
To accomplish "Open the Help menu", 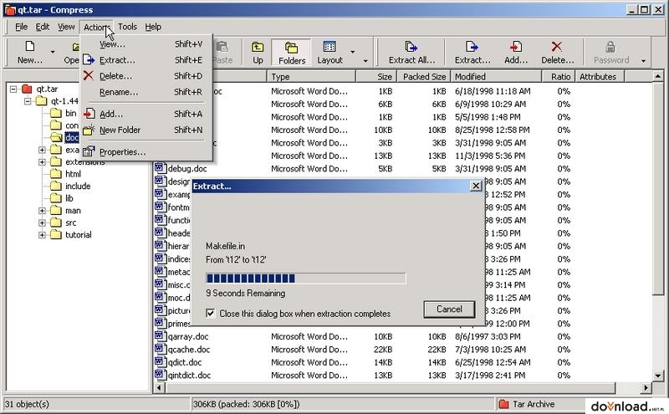I will 153,27.
